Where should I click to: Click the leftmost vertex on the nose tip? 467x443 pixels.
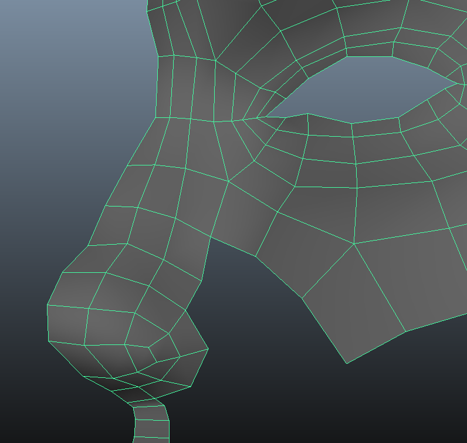[x=47, y=305]
